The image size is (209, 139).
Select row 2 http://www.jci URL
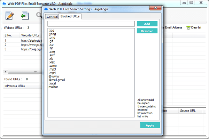tap(23, 45)
